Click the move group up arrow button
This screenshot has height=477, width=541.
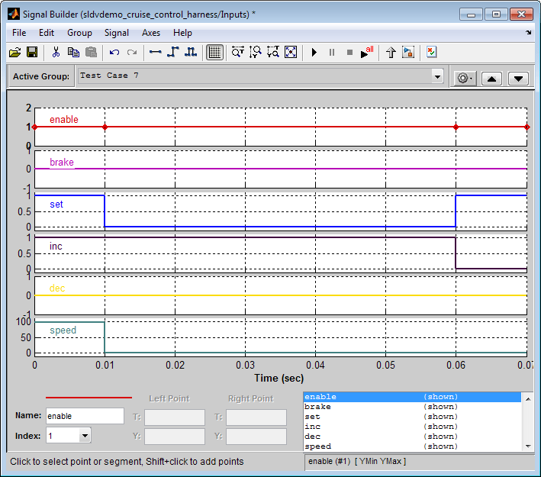point(491,78)
